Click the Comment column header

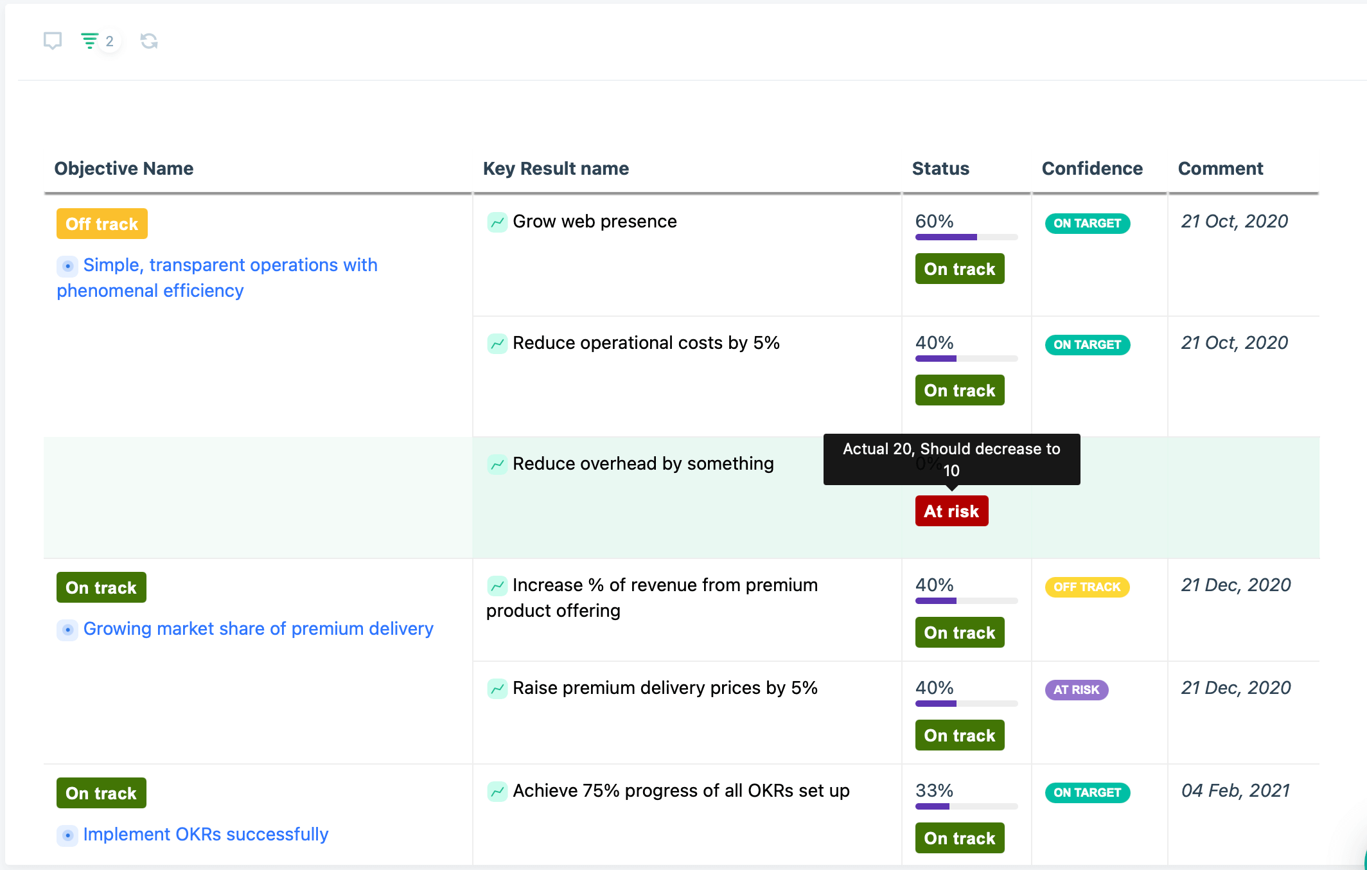tap(1221, 168)
